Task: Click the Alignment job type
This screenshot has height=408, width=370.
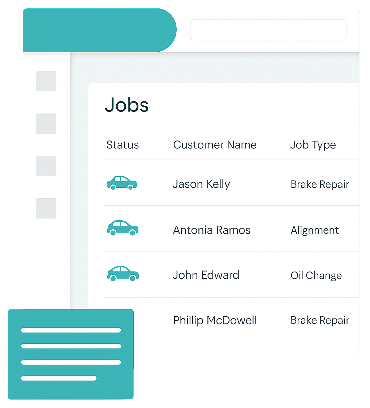Action: click(x=315, y=230)
